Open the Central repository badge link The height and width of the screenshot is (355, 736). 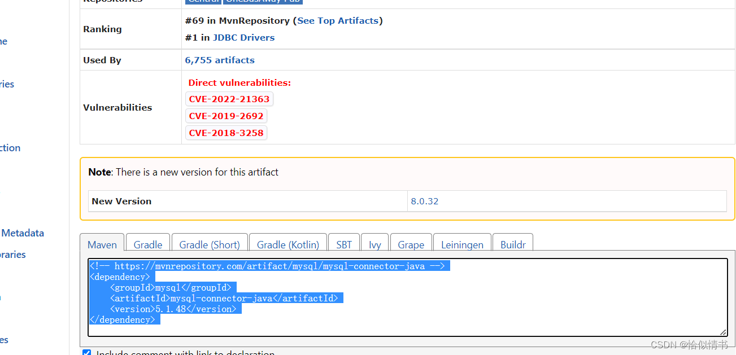coord(203,1)
